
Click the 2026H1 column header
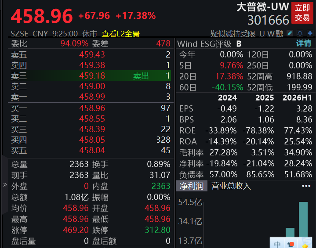pos(297,97)
